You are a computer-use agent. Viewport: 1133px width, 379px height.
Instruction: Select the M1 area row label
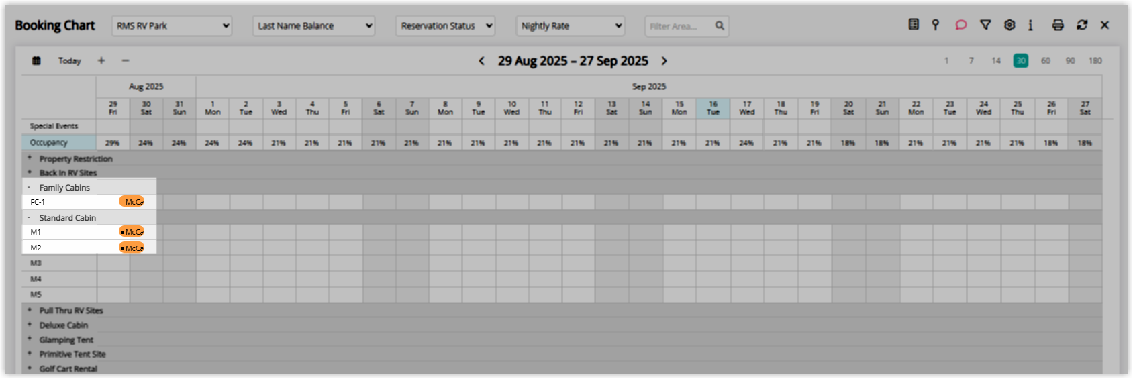(60, 232)
